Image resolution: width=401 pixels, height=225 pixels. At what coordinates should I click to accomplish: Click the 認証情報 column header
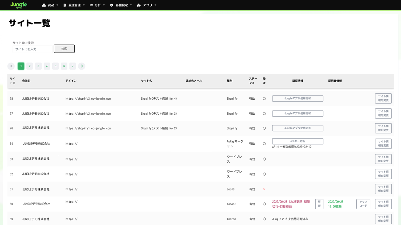(298, 81)
